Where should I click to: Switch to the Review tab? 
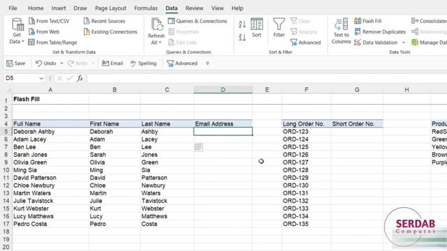point(194,8)
